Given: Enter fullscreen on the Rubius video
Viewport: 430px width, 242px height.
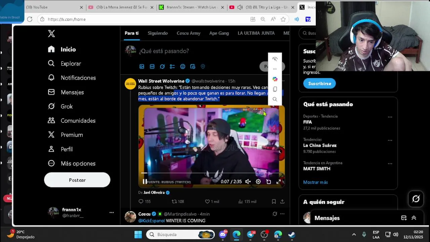Looking at the screenshot, I should 278,182.
